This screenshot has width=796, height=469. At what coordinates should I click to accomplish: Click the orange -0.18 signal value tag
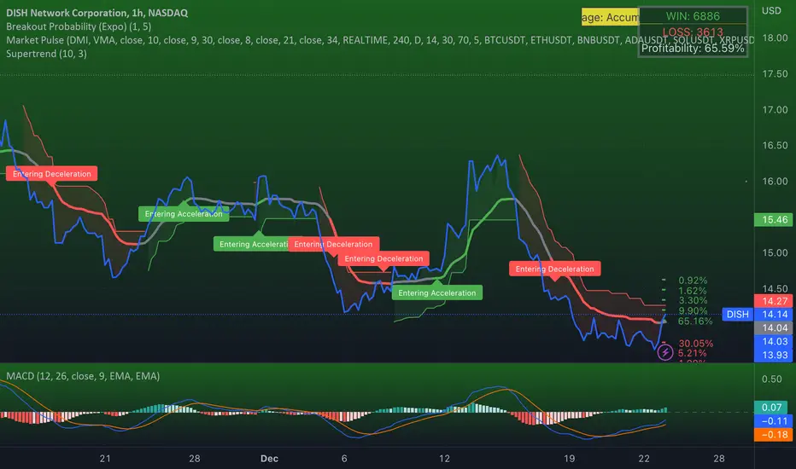pos(774,435)
